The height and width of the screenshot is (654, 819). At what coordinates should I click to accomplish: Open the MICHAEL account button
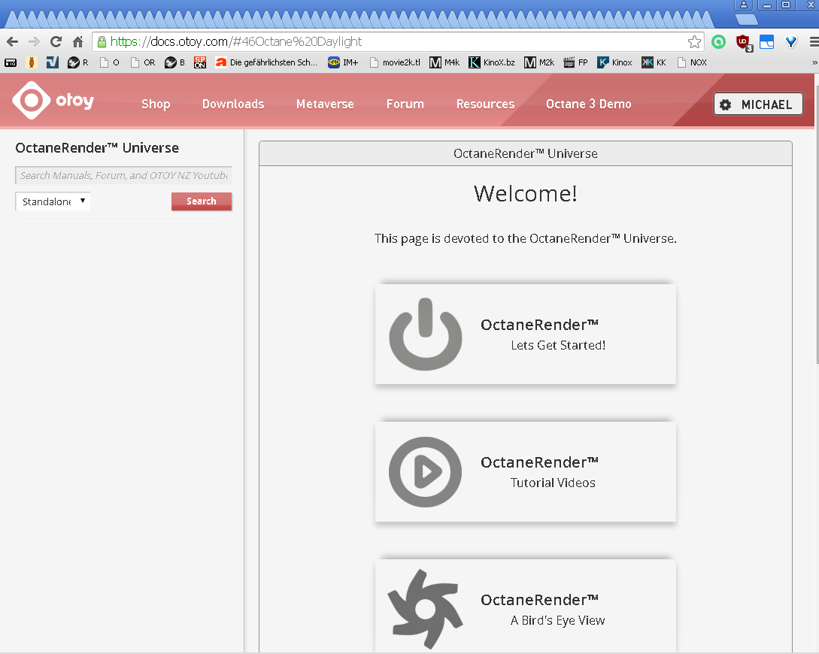point(758,104)
